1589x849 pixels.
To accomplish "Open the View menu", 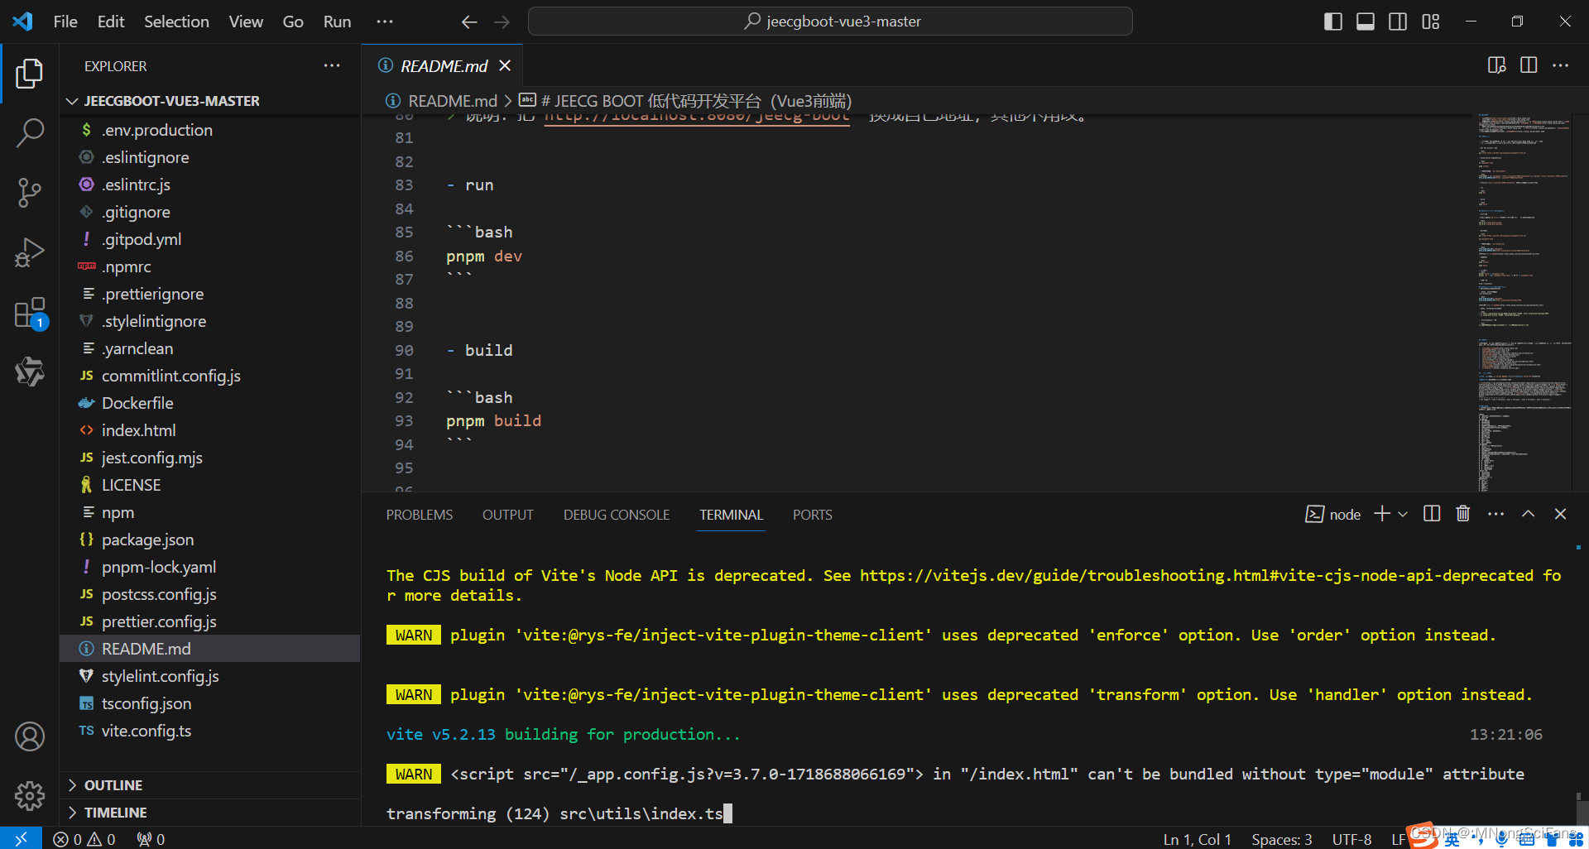I will 246,22.
